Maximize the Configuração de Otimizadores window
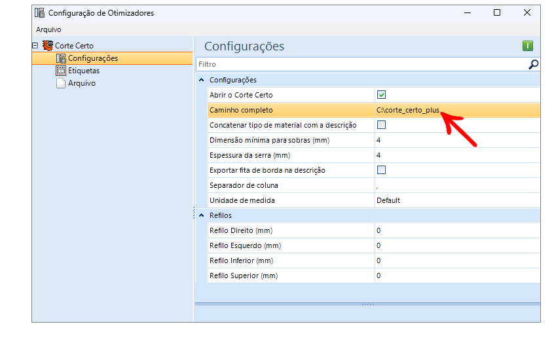The height and width of the screenshot is (339, 554). pos(497,12)
